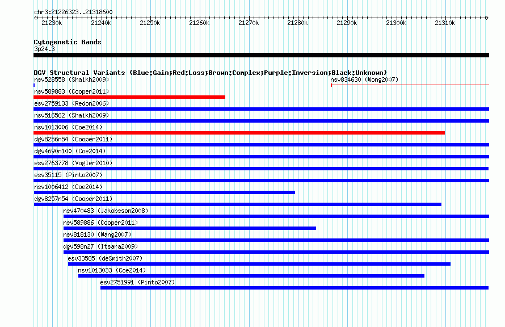Click the right arrow end of the ruler
The width and height of the screenshot is (505, 327).
pyautogui.click(x=487, y=18)
